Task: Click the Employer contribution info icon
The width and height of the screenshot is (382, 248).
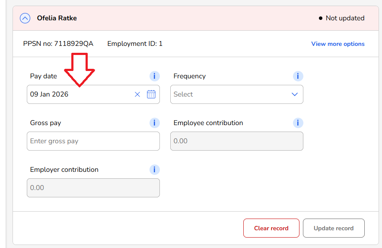Action: tap(154, 170)
